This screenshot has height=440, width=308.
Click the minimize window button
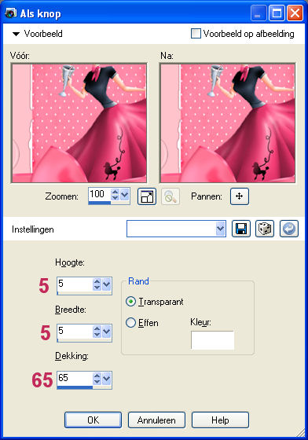[258, 13]
